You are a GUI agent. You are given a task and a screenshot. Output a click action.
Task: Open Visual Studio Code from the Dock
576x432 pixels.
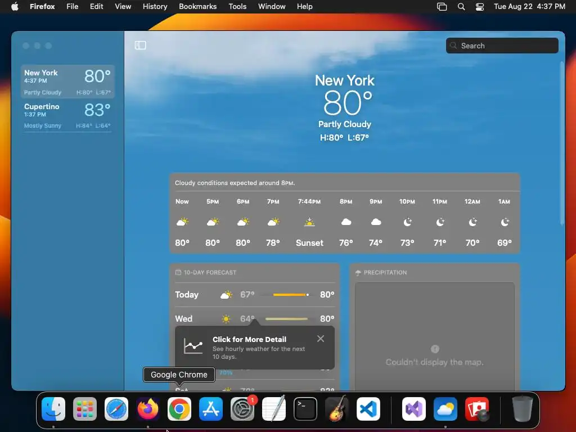coord(368,409)
